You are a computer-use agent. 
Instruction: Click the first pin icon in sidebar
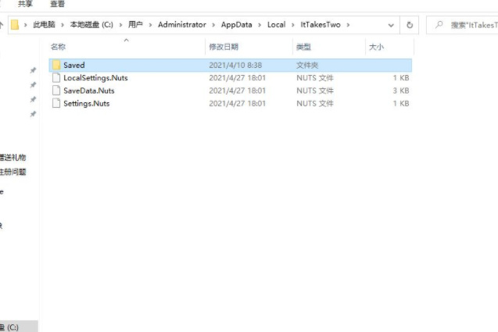(33, 70)
